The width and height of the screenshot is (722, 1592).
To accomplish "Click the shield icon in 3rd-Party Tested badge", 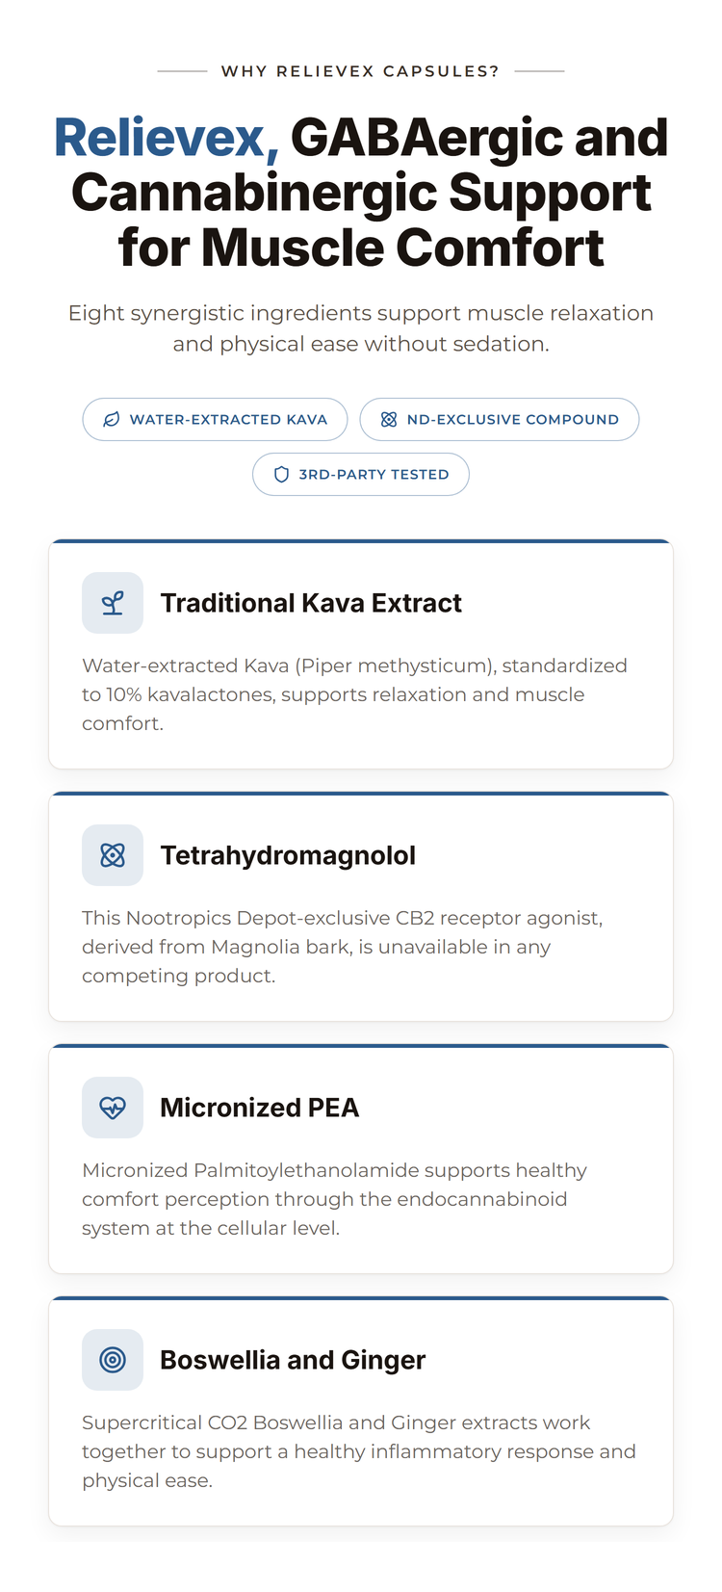I will (282, 475).
